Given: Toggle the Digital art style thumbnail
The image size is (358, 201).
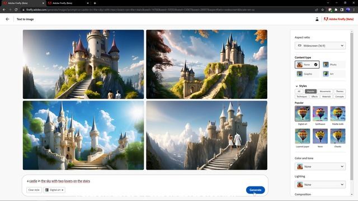Looking at the screenshot, I should [x=303, y=113].
